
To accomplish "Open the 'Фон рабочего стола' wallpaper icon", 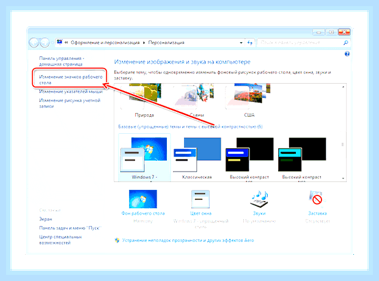I will pos(143,199).
